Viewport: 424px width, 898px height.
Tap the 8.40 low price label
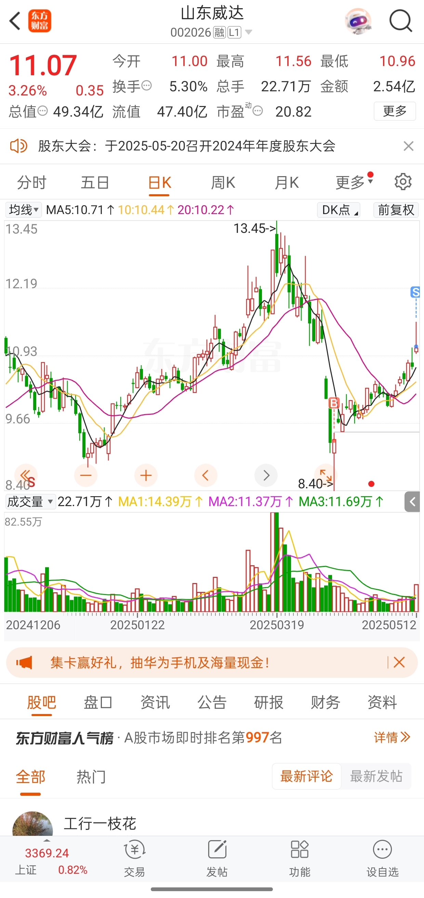[316, 484]
